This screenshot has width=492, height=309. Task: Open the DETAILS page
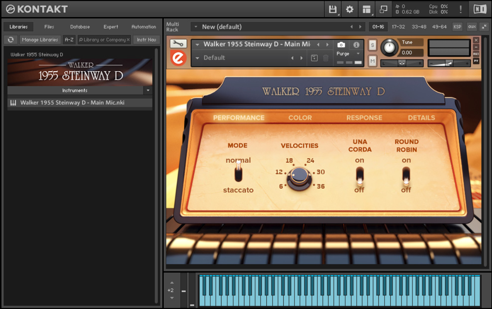point(421,118)
